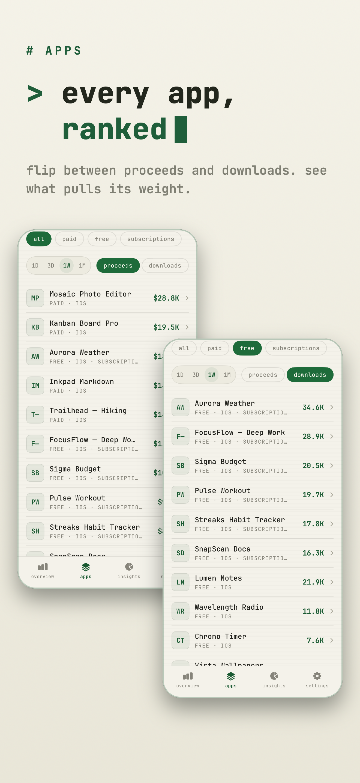The width and height of the screenshot is (360, 783).
Task: Tap the SD icon for SnapScan Docs
Action: click(180, 553)
